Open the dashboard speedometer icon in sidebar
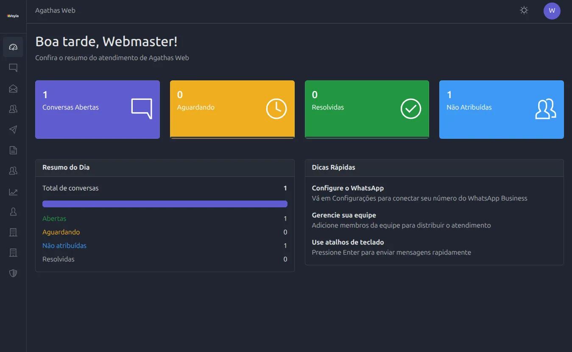The width and height of the screenshot is (572, 352). [13, 47]
